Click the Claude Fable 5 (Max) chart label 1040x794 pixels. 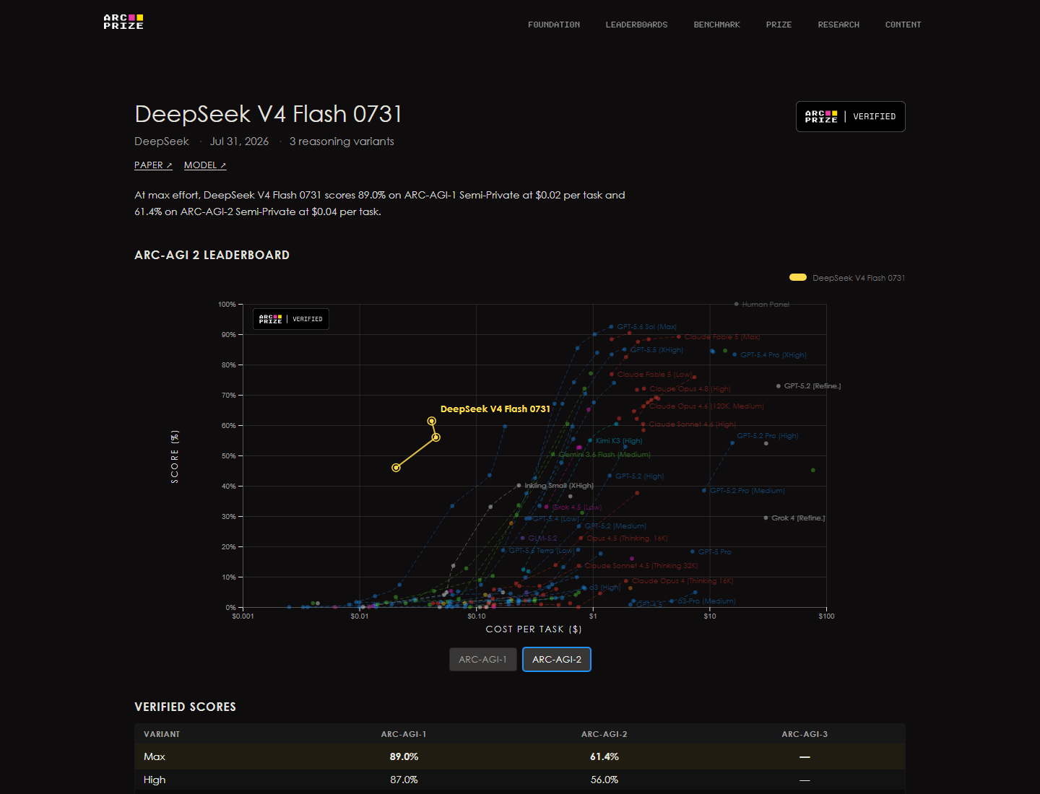click(722, 337)
